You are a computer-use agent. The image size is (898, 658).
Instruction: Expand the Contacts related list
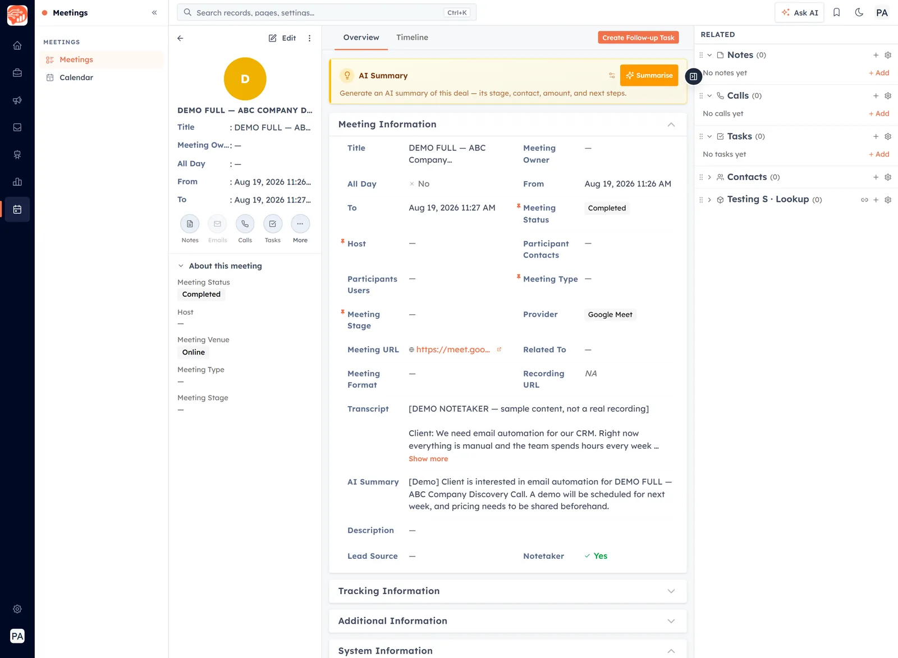tap(709, 177)
